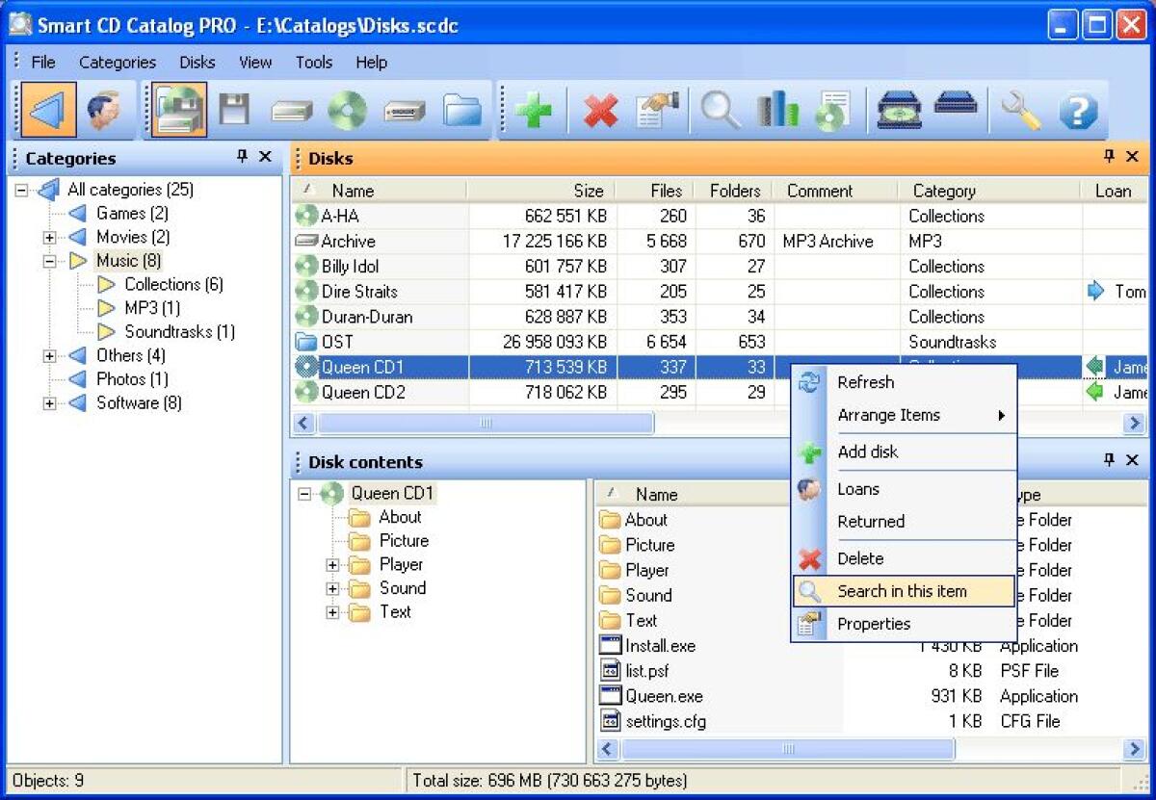
Task: Unpin the Categories panel
Action: (x=243, y=157)
